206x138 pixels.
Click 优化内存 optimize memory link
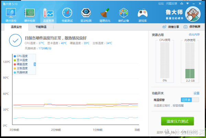point(194,35)
